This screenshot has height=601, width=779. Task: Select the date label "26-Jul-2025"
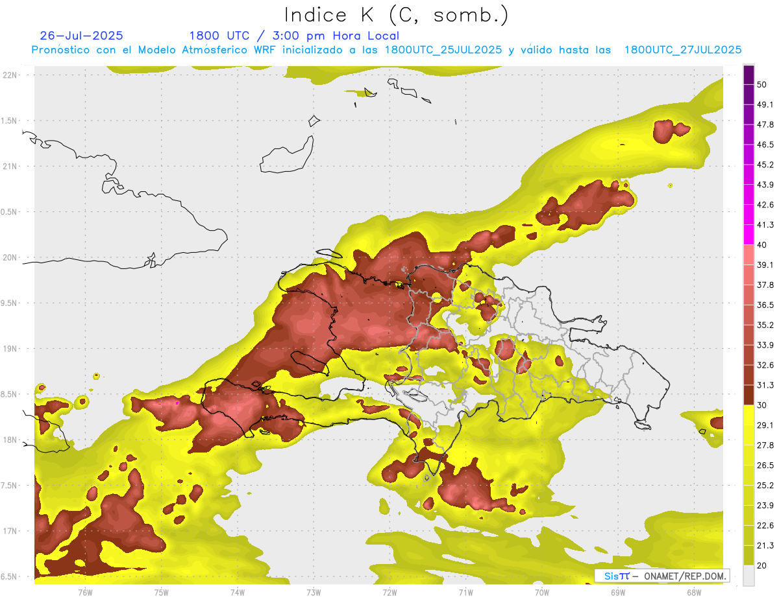pyautogui.click(x=82, y=36)
